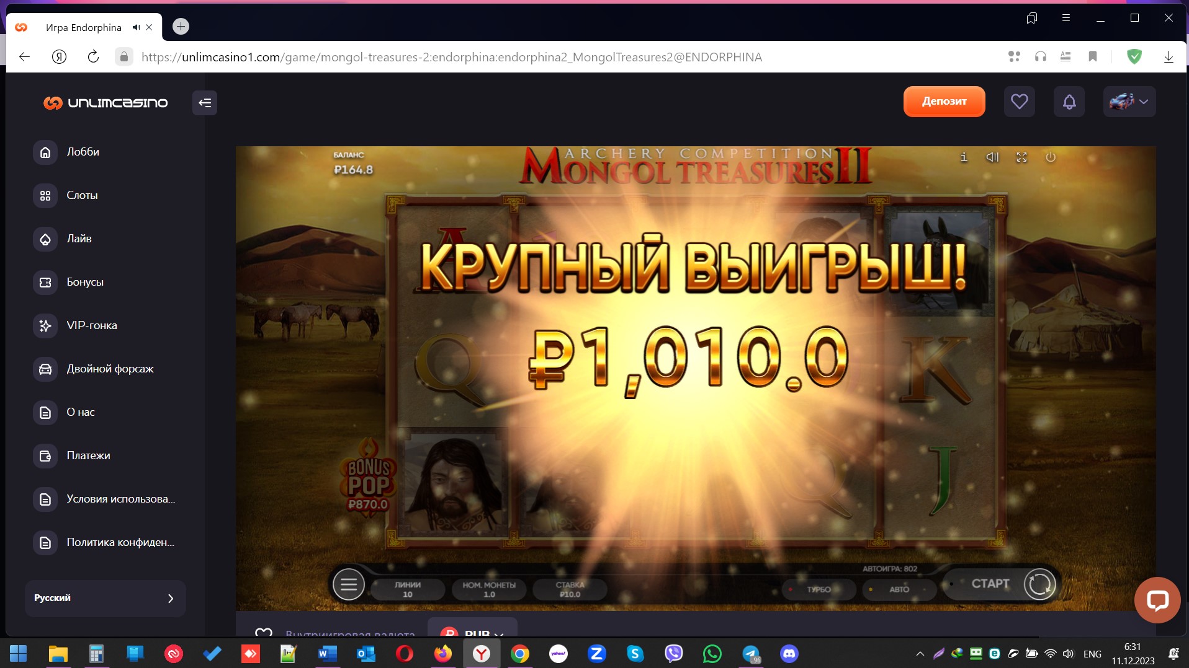1189x668 pixels.
Task: Open Discord from taskbar
Action: coord(789,654)
